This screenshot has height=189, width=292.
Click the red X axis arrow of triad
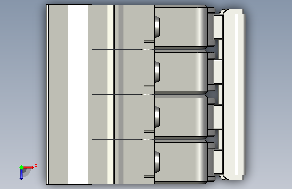tap(28, 167)
